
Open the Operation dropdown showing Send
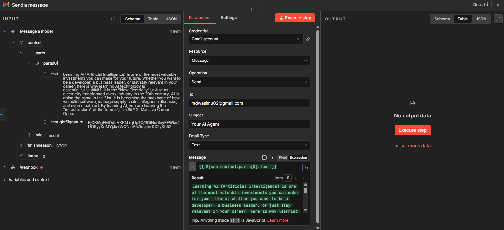[x=249, y=82]
